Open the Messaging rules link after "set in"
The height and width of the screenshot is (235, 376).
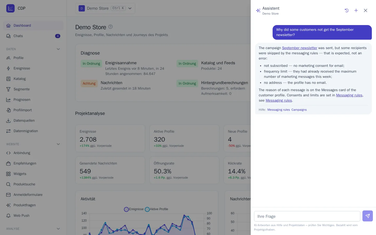pos(349,95)
